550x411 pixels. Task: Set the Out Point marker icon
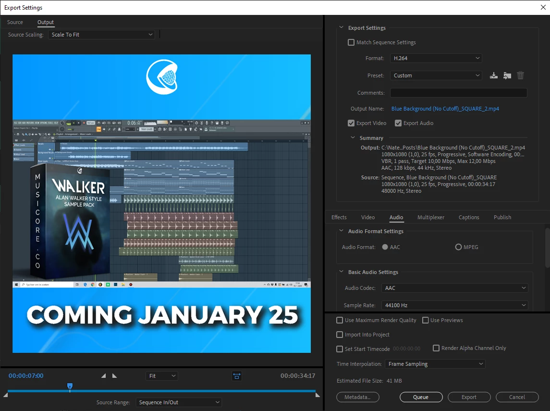point(114,375)
